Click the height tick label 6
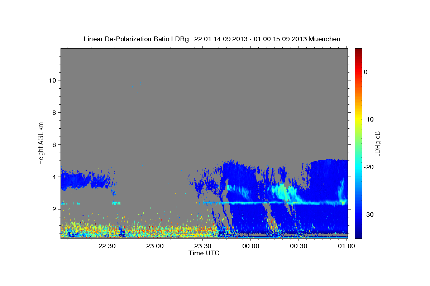 pyautogui.click(x=54, y=144)
